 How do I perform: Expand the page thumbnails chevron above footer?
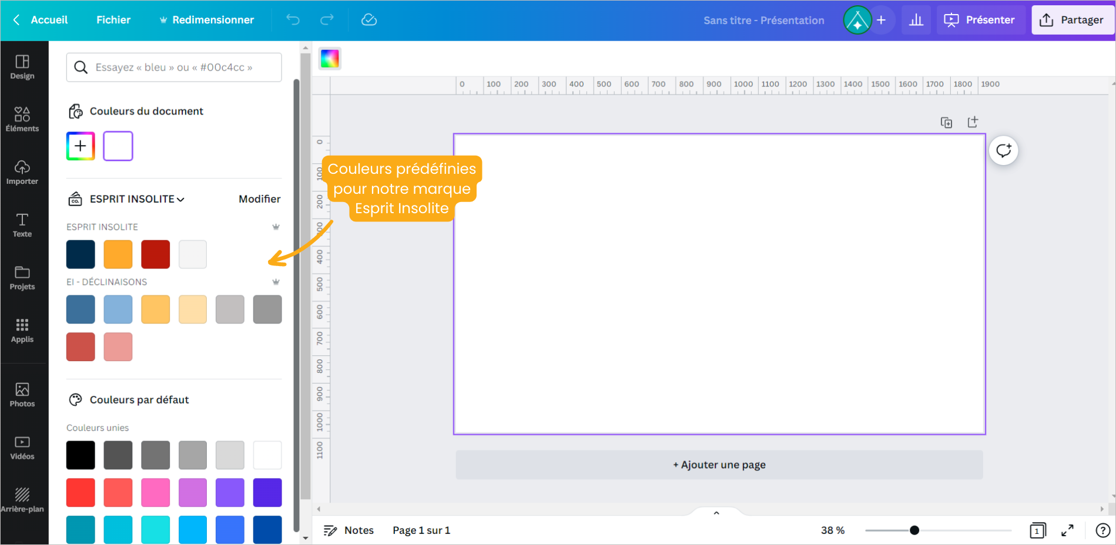(716, 513)
